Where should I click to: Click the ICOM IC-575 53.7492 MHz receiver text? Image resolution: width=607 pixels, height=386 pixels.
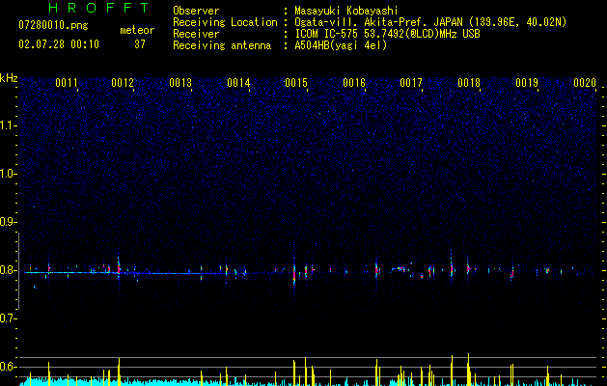(388, 34)
